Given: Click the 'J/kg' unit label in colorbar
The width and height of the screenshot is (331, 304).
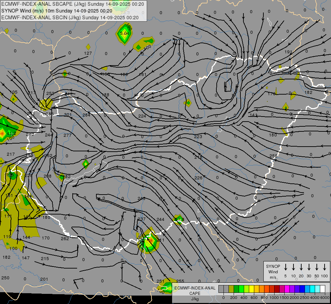Looking at the screenshot, I should coord(195,299).
